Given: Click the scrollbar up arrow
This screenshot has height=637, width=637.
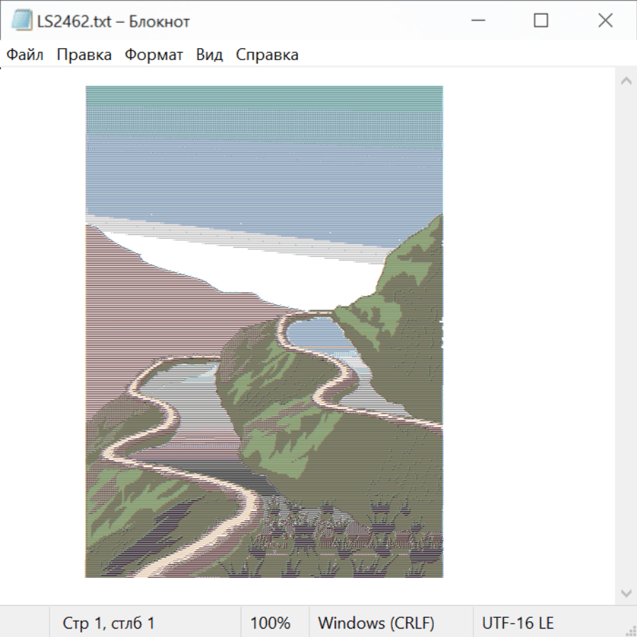Looking at the screenshot, I should pos(626,81).
